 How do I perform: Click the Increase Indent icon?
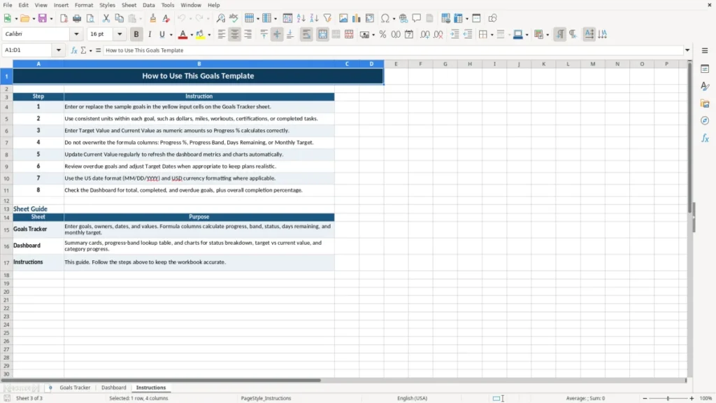(x=454, y=34)
